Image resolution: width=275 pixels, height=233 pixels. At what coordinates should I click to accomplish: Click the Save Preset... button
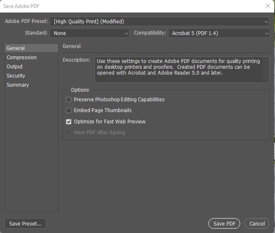(25, 223)
